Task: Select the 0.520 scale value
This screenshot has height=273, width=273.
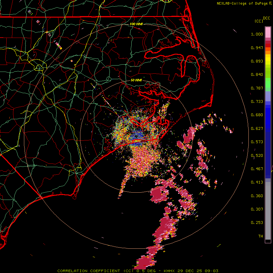Action: (x=257, y=156)
